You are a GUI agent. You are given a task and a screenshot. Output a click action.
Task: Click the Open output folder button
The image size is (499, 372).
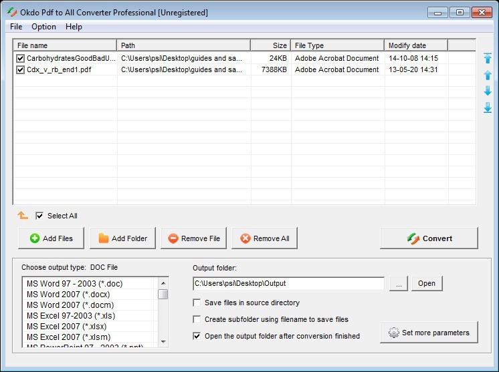[x=427, y=283]
